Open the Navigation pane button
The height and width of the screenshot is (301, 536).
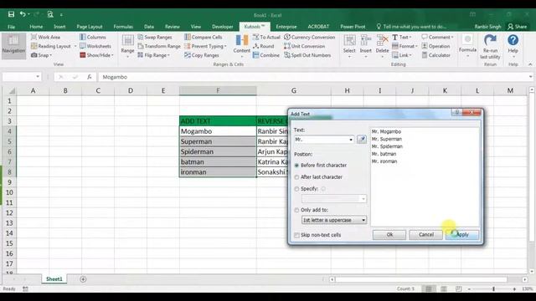point(13,45)
